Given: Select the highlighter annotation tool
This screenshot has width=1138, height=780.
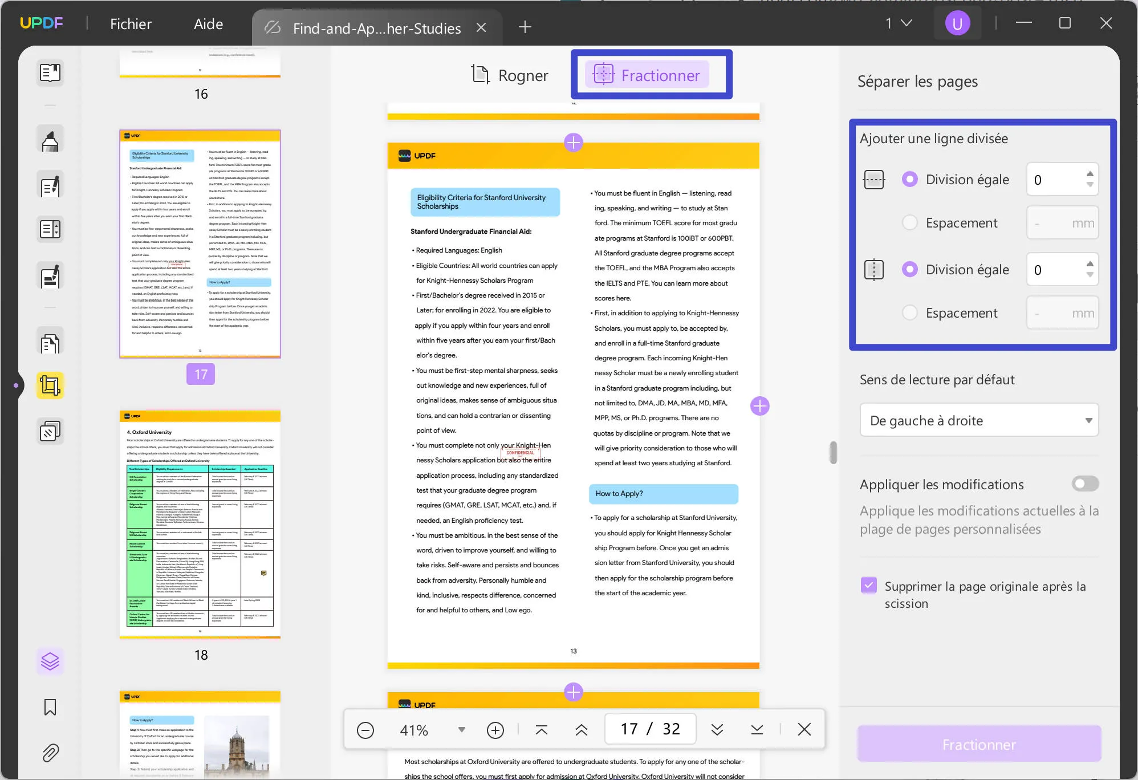Looking at the screenshot, I should click(x=50, y=138).
